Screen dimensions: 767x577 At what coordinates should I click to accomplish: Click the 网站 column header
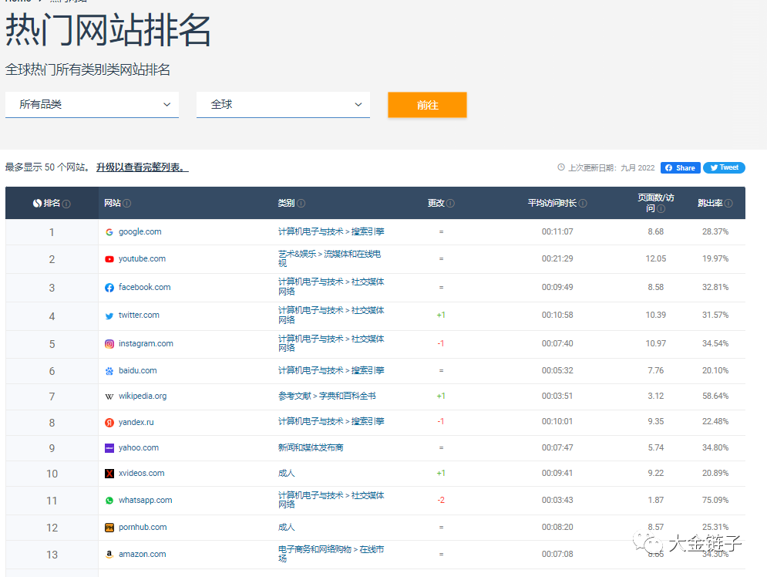tap(113, 203)
